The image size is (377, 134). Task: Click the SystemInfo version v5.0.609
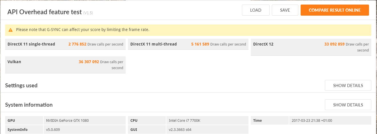coord(53,130)
